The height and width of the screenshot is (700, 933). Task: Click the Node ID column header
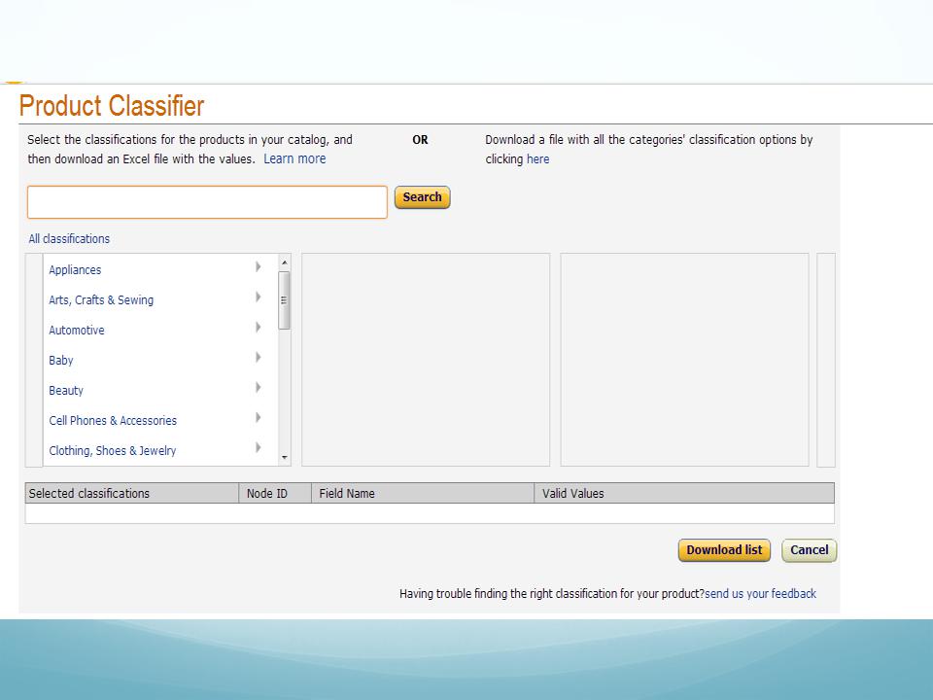(275, 494)
